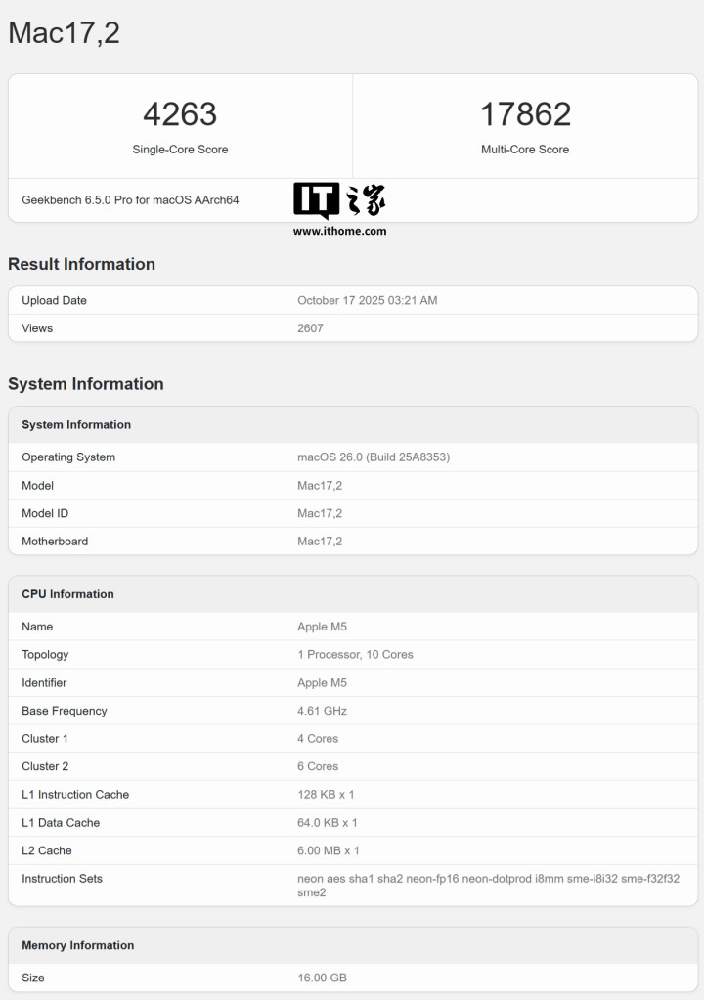Screen dimensions: 704x1000
Task: Click the Mac17,2 page title
Action: click(64, 33)
